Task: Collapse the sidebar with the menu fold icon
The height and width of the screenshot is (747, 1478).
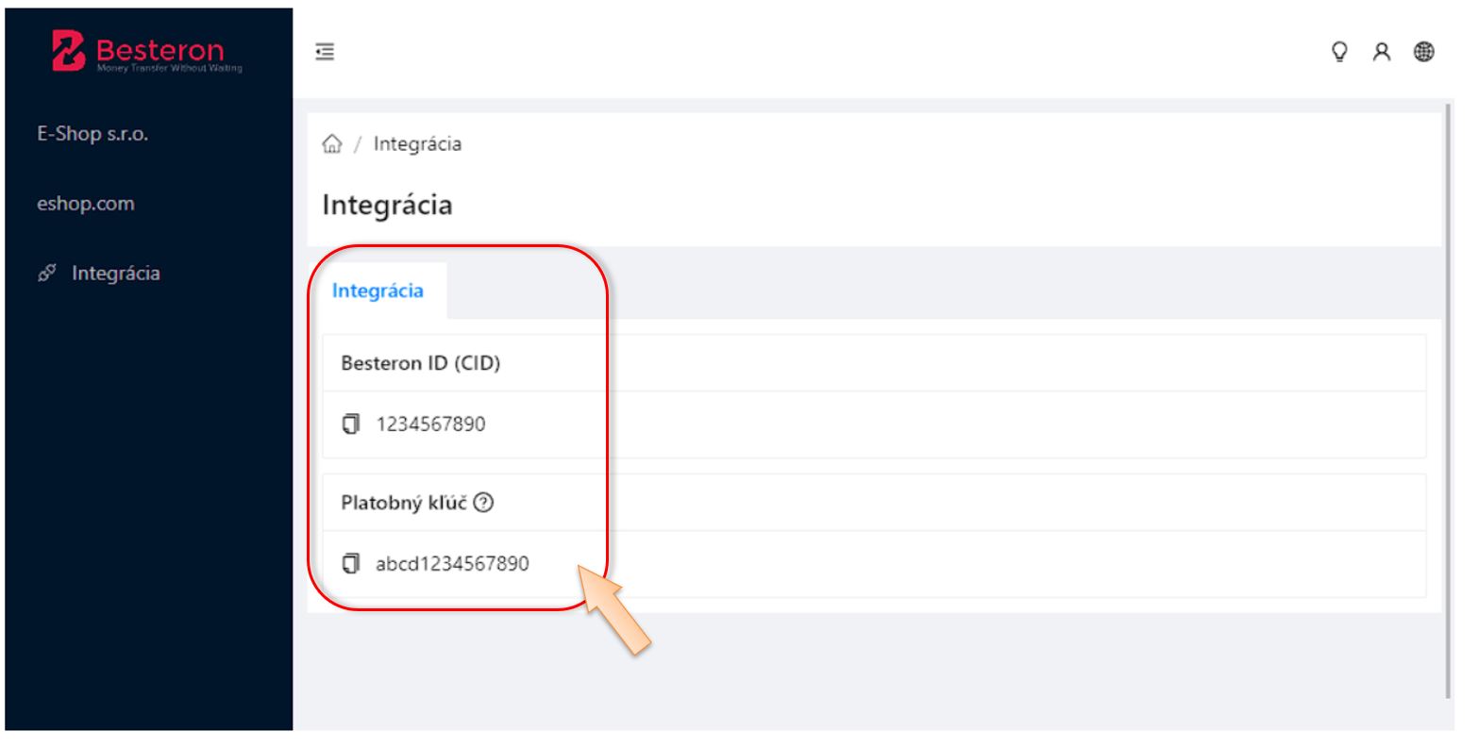Action: [x=325, y=54]
